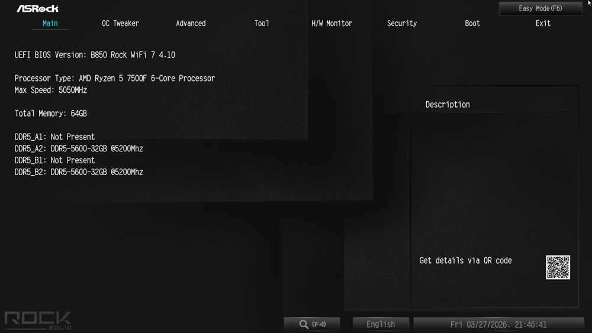Image resolution: width=592 pixels, height=333 pixels.
Task: Click the English language button
Action: pyautogui.click(x=381, y=324)
